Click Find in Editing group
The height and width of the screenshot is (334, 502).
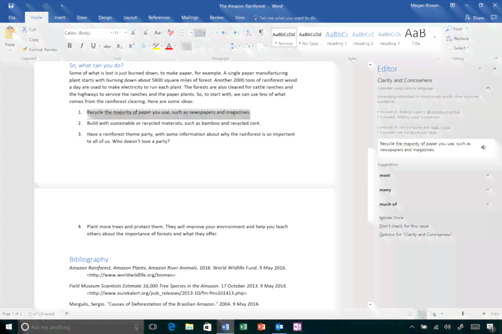coord(454,29)
